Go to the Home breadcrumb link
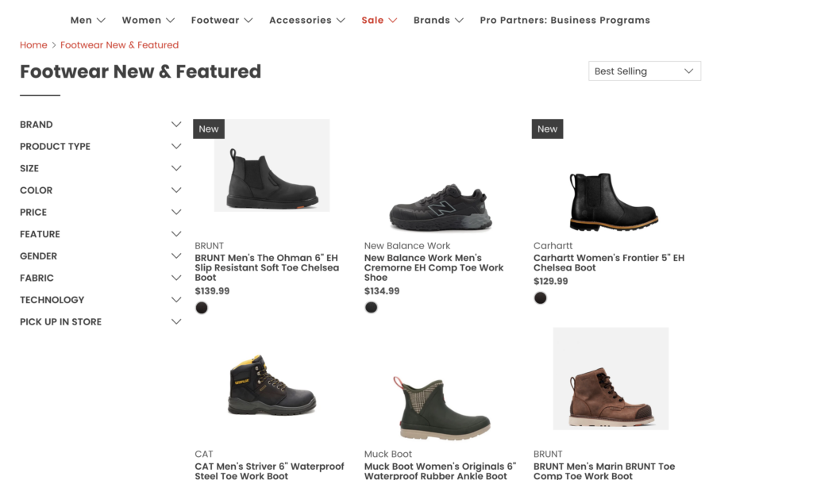Screen dimensions: 813x480 33,45
